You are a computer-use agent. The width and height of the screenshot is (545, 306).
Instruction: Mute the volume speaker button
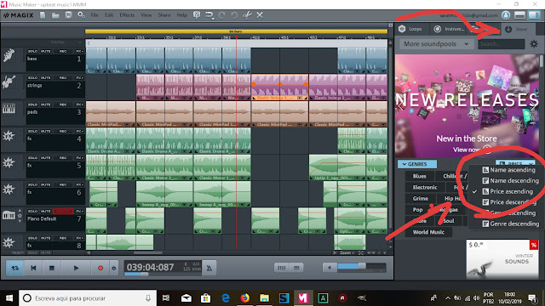[x=330, y=268]
